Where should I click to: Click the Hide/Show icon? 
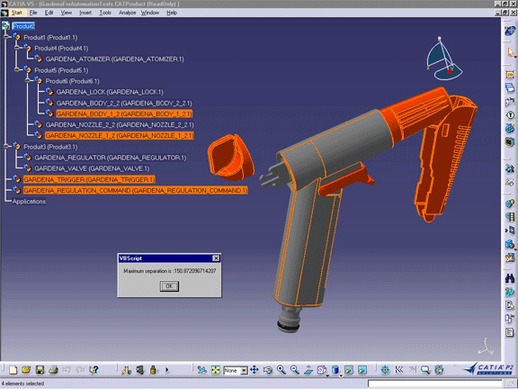[x=349, y=370]
